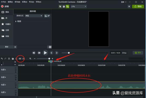Add a new track with plus icon
This screenshot has height=98, width=146.
tap(15, 62)
